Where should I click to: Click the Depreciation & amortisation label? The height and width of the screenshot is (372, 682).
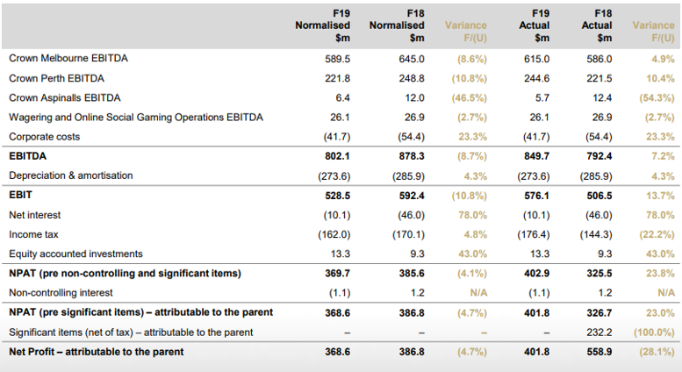coord(71,175)
